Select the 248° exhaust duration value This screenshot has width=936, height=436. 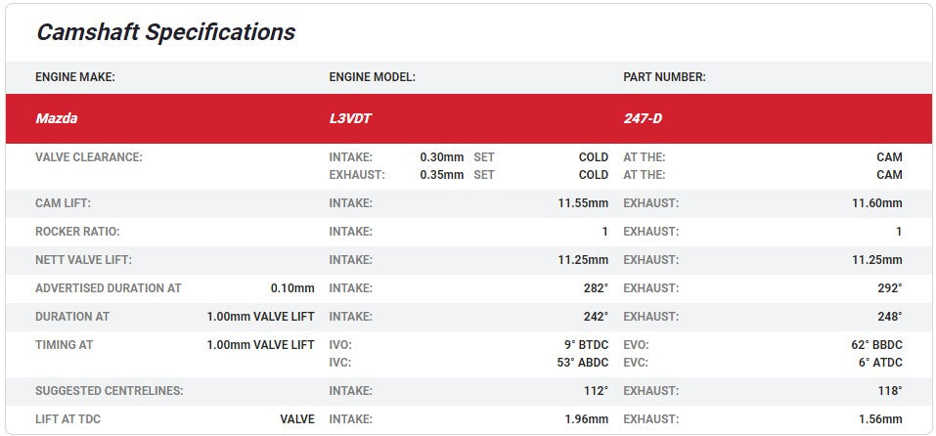(889, 317)
